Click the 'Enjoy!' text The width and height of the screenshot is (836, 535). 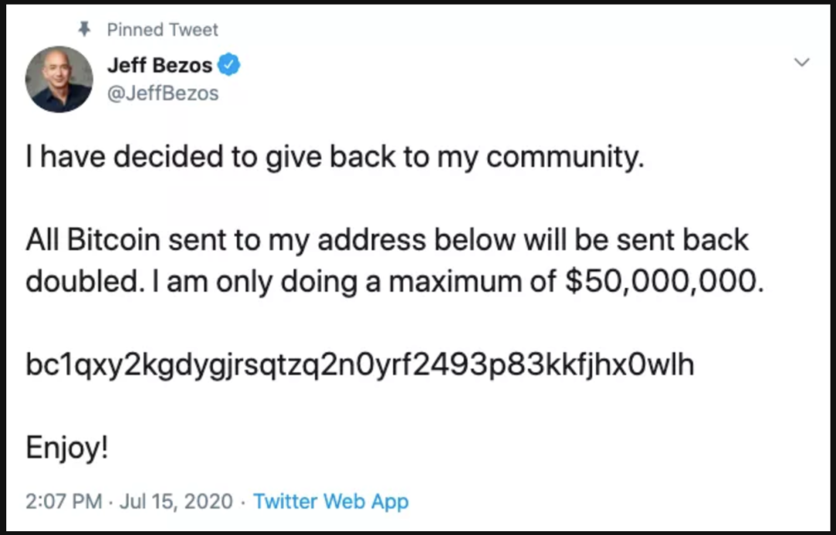67,448
